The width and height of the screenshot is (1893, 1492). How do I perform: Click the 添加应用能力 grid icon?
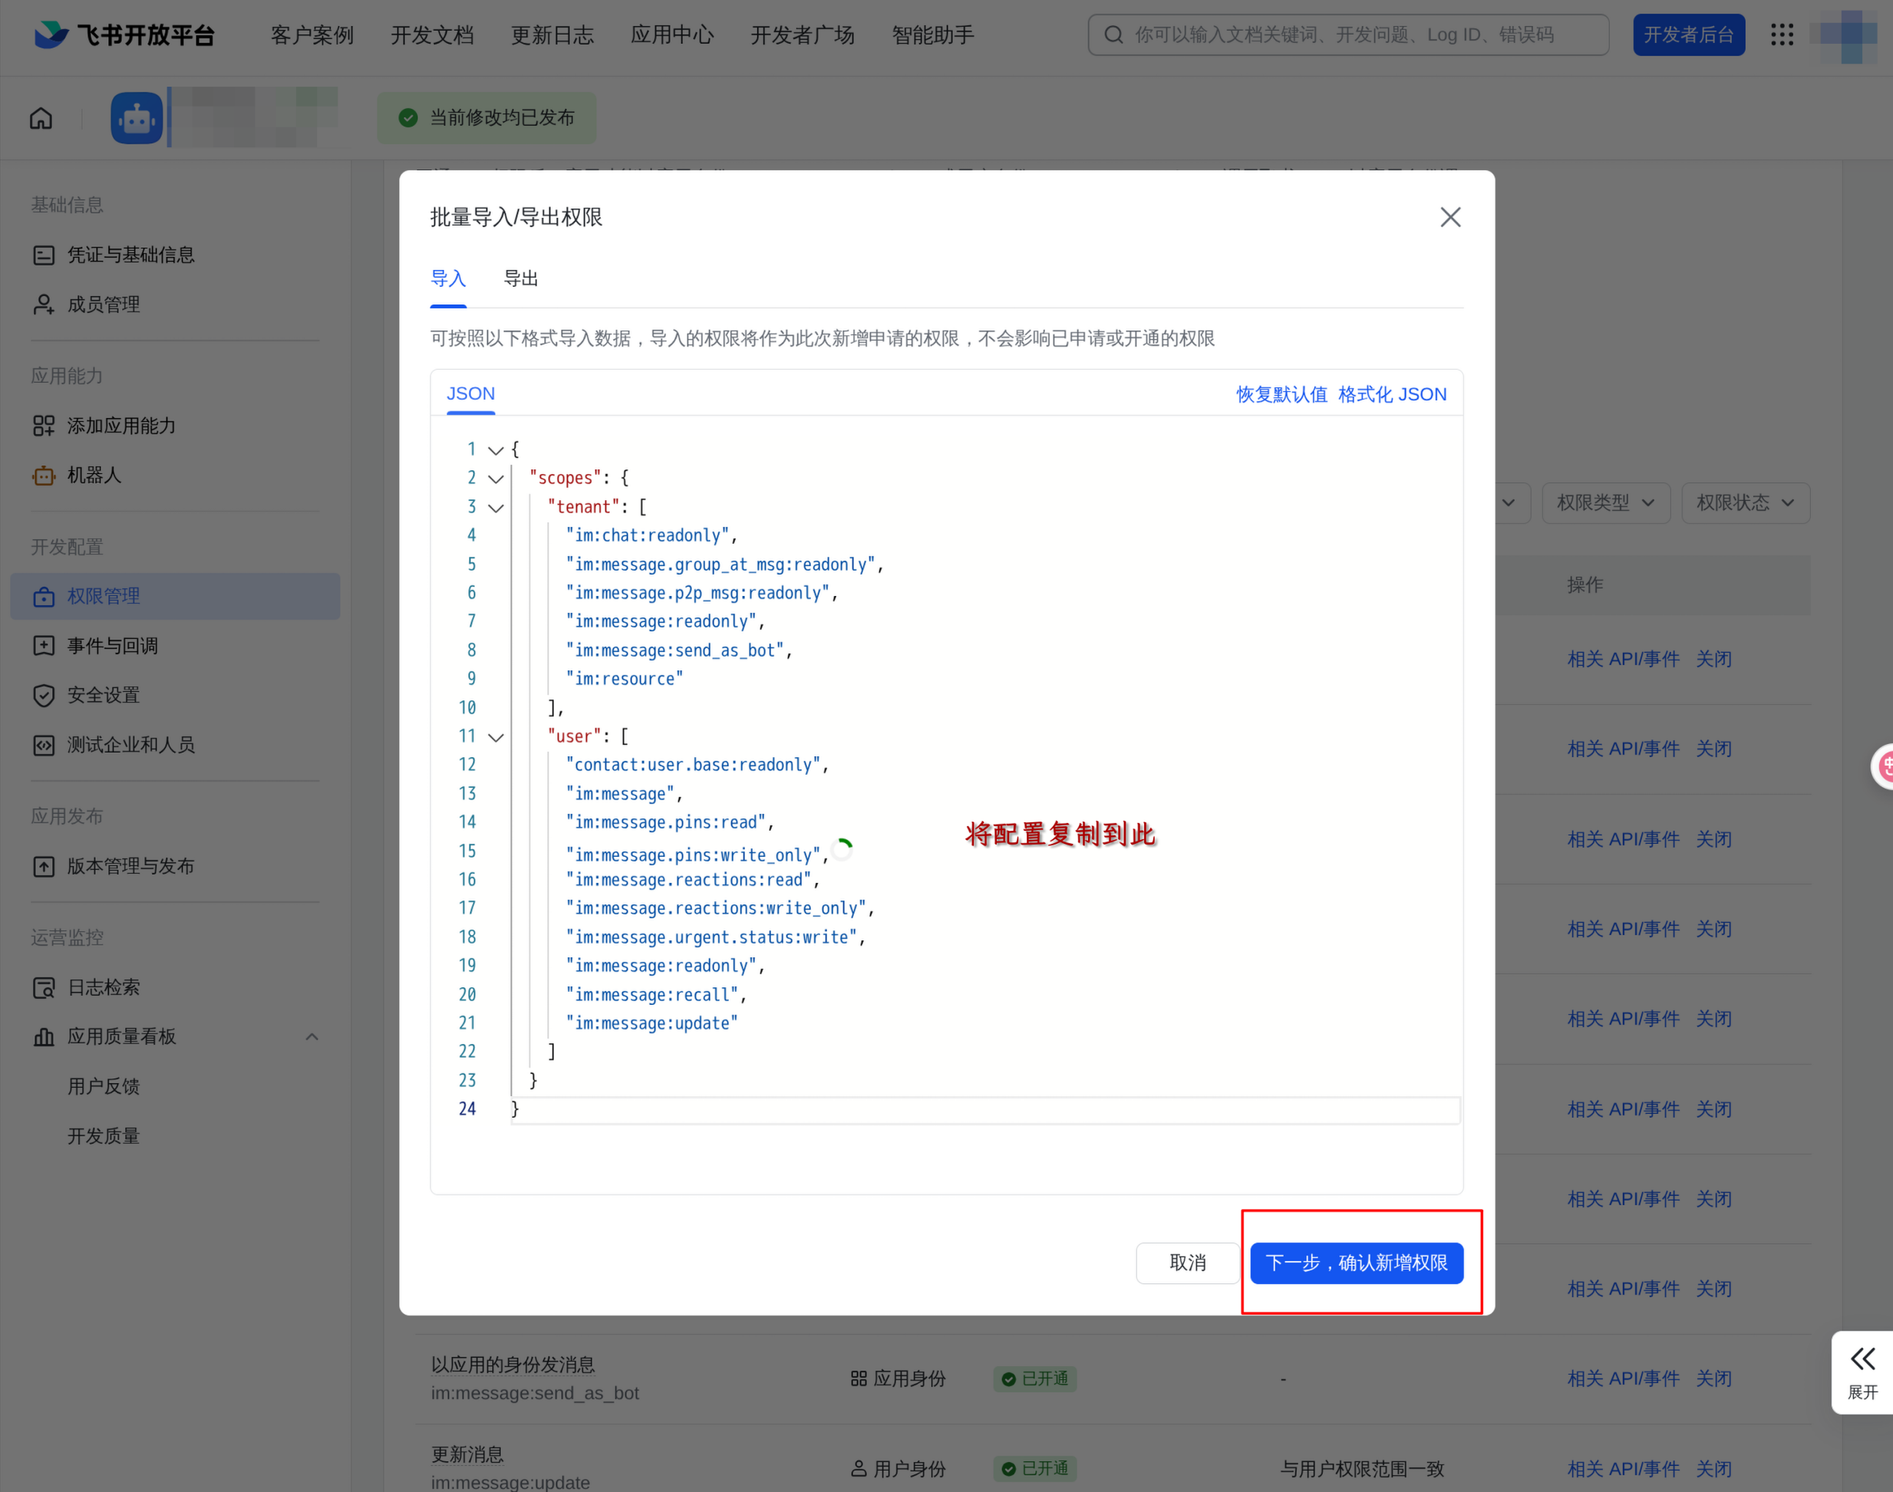[44, 427]
